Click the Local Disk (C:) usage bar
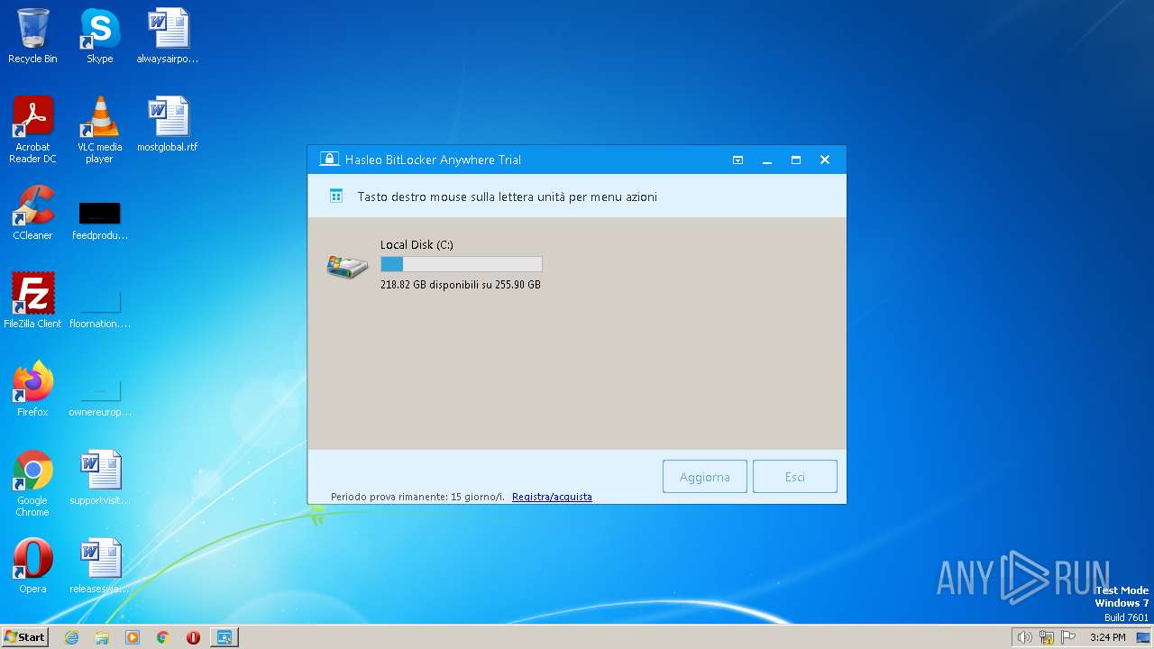The height and width of the screenshot is (649, 1154). click(x=462, y=264)
